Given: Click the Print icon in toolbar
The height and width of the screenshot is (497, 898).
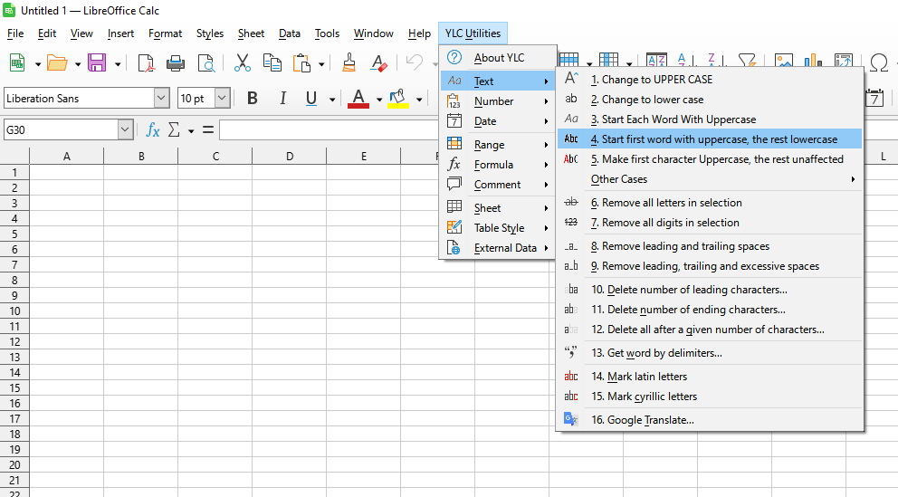Looking at the screenshot, I should pyautogui.click(x=176, y=62).
